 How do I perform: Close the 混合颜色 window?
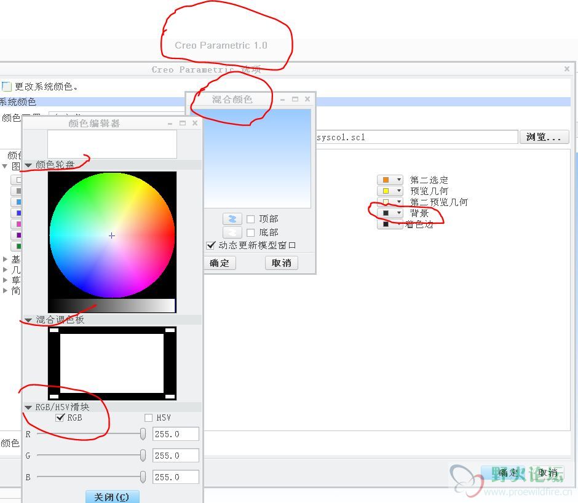(307, 99)
